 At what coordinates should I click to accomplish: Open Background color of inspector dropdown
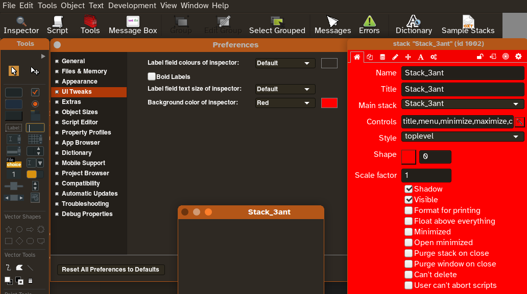point(285,103)
